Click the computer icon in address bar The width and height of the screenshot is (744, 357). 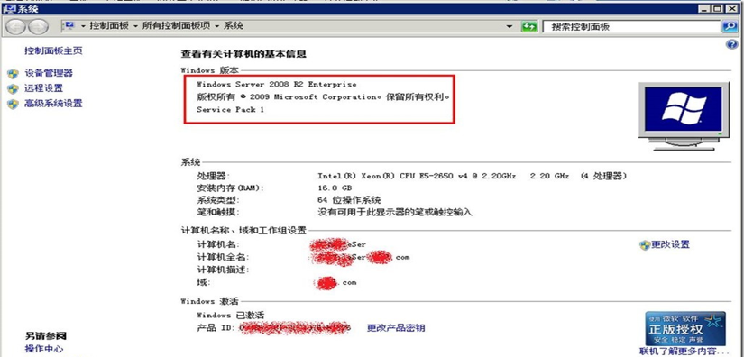click(69, 26)
